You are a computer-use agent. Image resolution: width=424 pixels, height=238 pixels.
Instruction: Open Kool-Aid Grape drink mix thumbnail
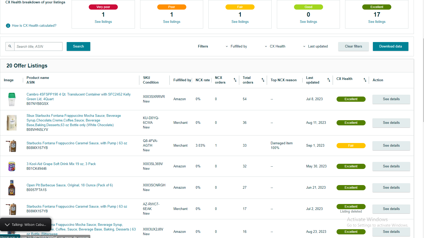point(12,166)
